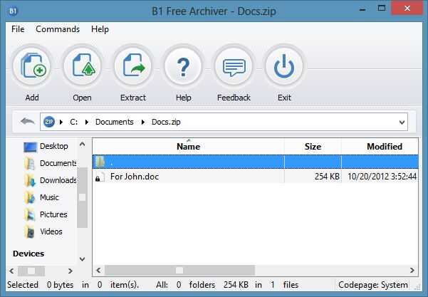Minimize the B1 Free Archiver window

coord(362,10)
